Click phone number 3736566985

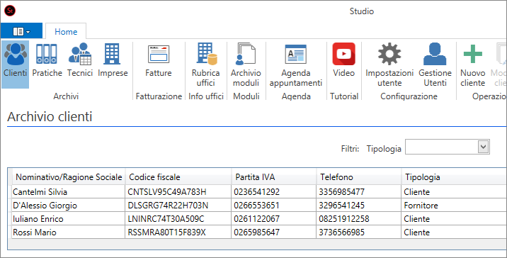(x=342, y=232)
